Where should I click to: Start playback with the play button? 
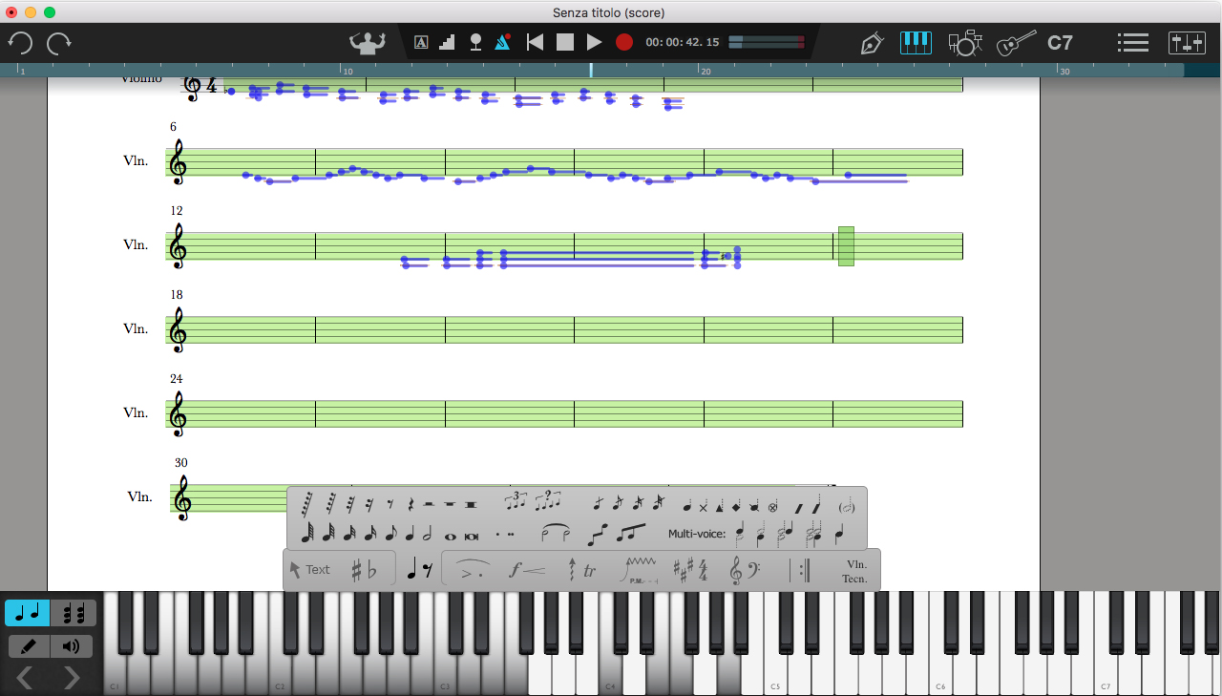coord(594,42)
